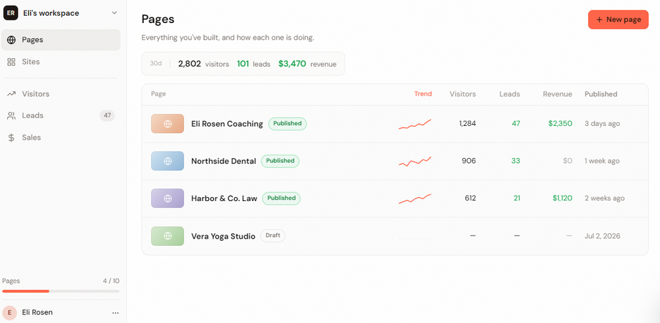The image size is (660, 323).
Task: Open the Pages globe icon in sidebar
Action: pyautogui.click(x=11, y=40)
